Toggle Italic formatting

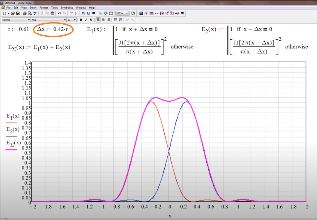pos(86,20)
